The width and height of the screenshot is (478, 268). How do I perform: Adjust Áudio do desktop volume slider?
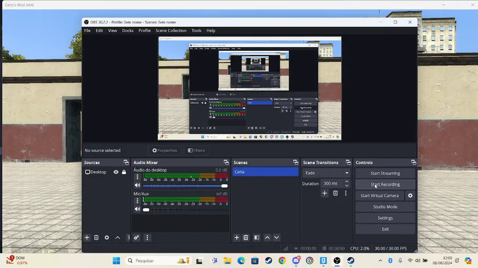pyautogui.click(x=185, y=186)
